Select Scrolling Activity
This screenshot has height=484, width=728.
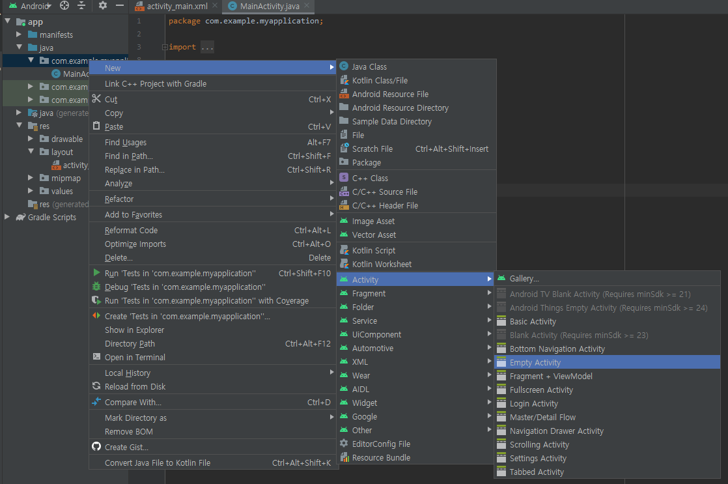click(x=608, y=444)
